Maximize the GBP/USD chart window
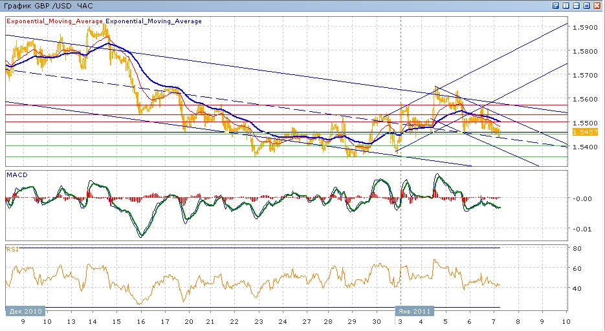The image size is (605, 331). (587, 5)
